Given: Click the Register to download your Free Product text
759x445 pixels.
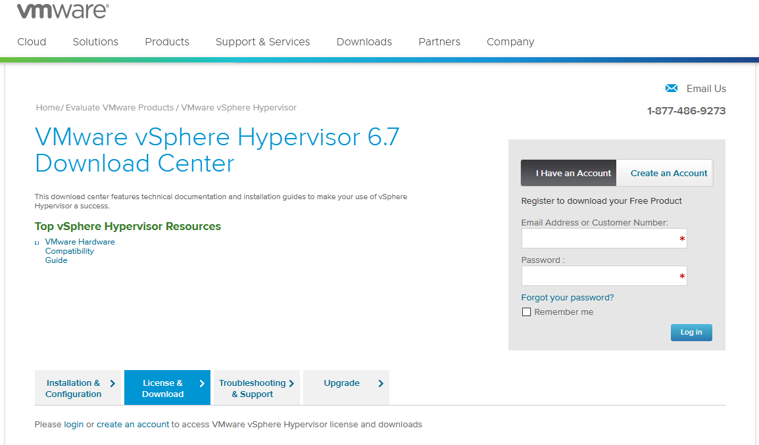Looking at the screenshot, I should coord(601,200).
